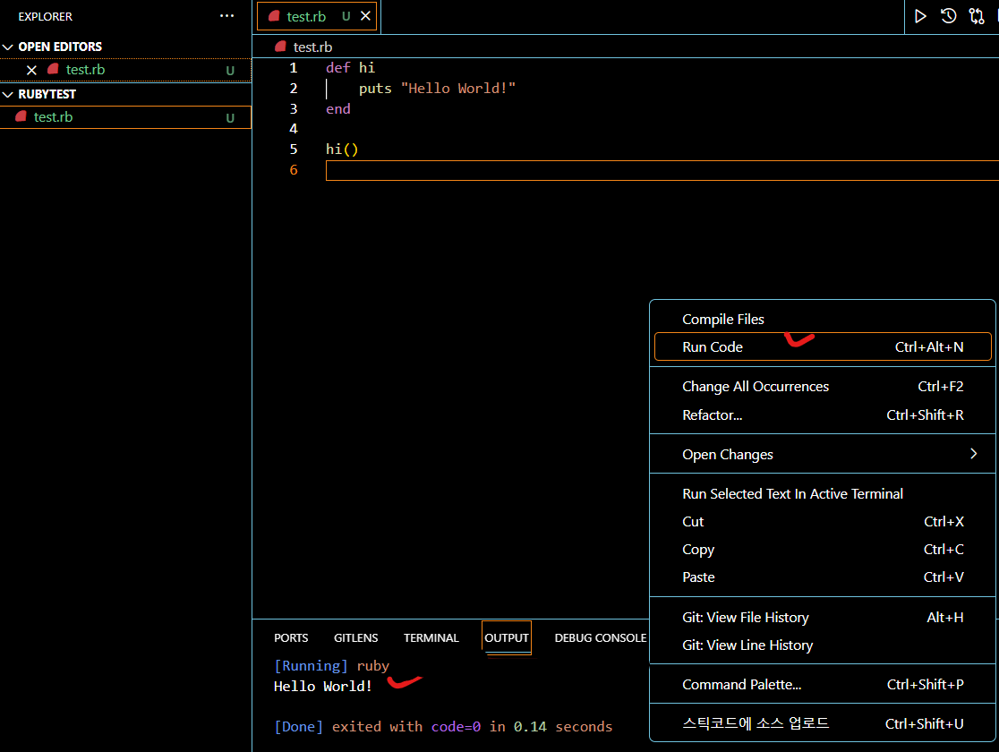Switch to the GITLENS panel tab

(x=355, y=638)
